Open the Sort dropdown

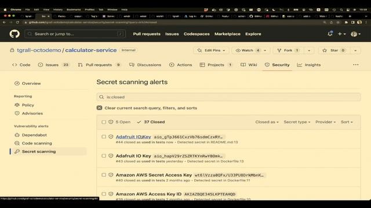(x=347, y=122)
